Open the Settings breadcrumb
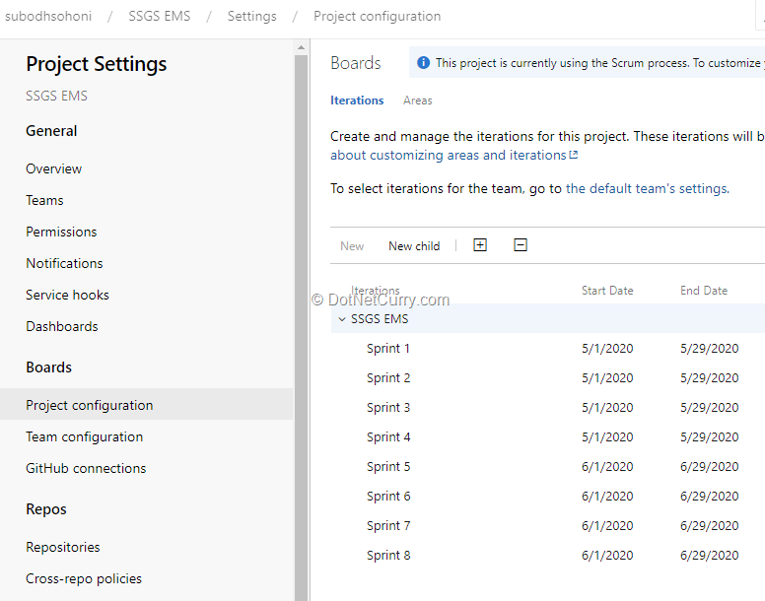 pyautogui.click(x=251, y=16)
